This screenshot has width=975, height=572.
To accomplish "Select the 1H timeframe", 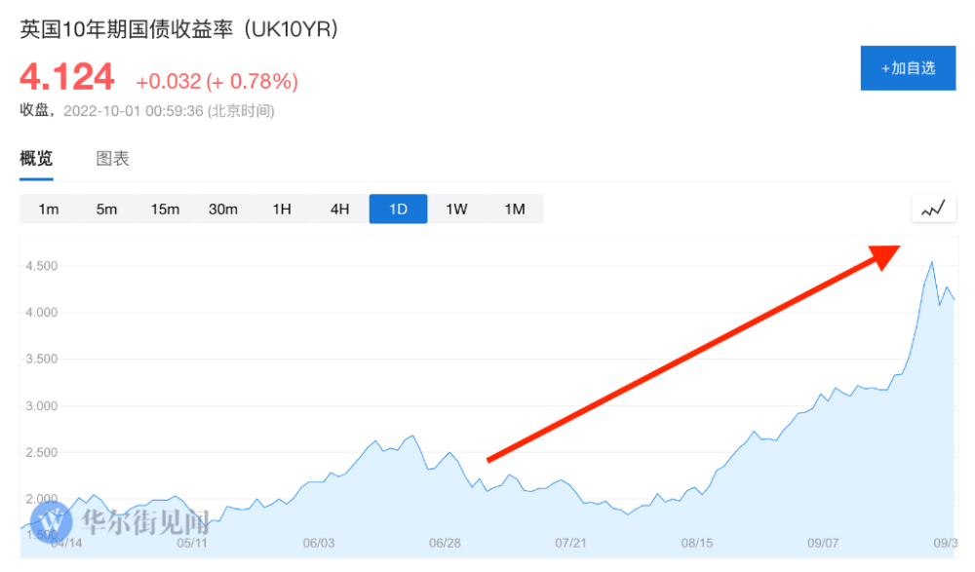I will tap(282, 209).
